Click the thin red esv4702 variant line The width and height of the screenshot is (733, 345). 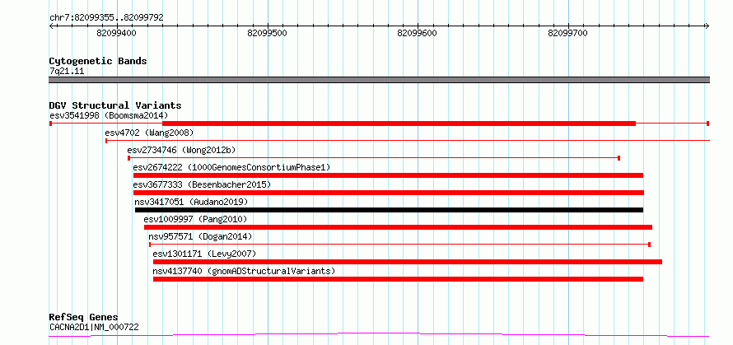tap(408, 140)
